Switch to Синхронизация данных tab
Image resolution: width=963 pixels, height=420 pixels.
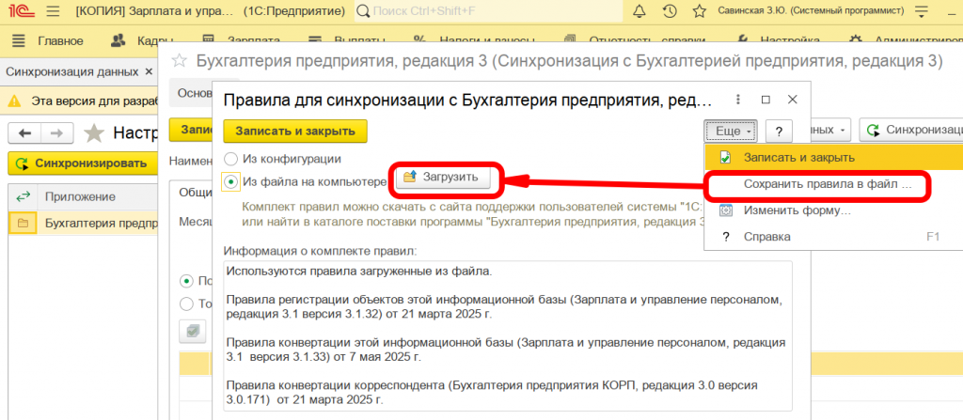tap(71, 71)
